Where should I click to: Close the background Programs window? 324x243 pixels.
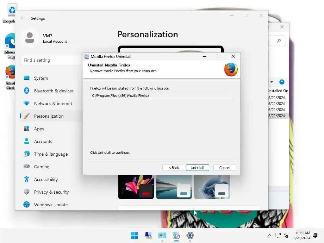click(x=282, y=27)
